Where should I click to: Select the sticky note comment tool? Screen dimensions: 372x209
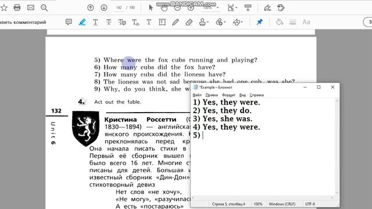[69, 22]
